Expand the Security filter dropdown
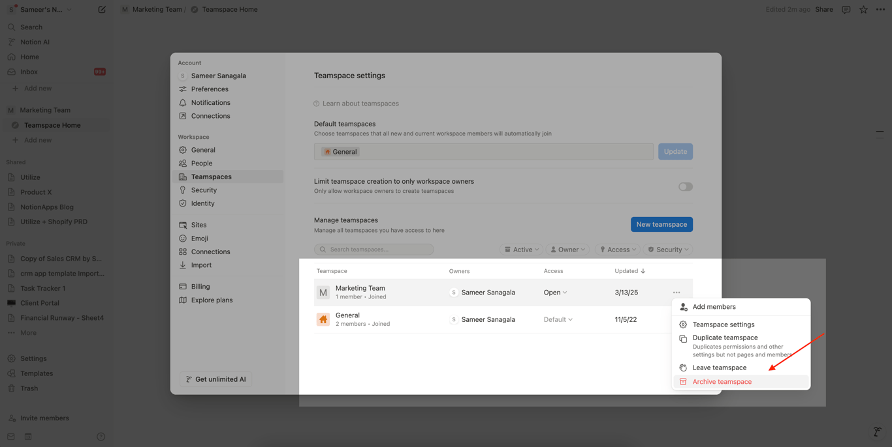This screenshot has width=892, height=447. (668, 250)
